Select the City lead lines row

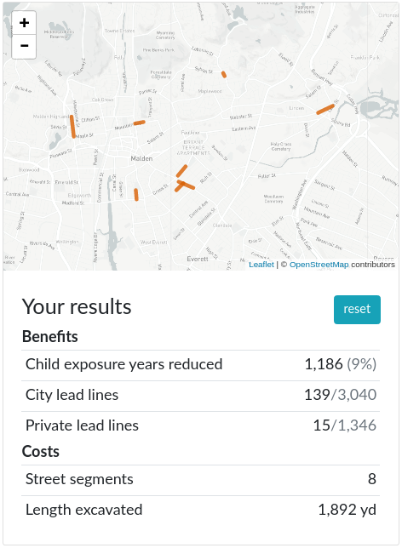coord(200,396)
